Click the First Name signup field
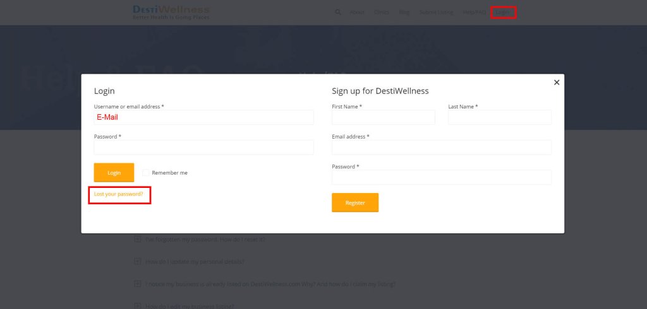 383,117
